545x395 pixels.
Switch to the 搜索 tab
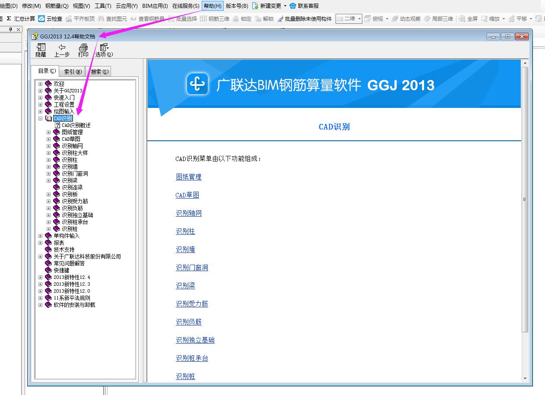[100, 72]
